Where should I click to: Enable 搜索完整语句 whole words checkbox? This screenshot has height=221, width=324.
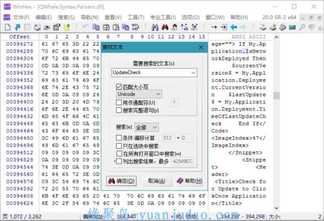coord(119,110)
